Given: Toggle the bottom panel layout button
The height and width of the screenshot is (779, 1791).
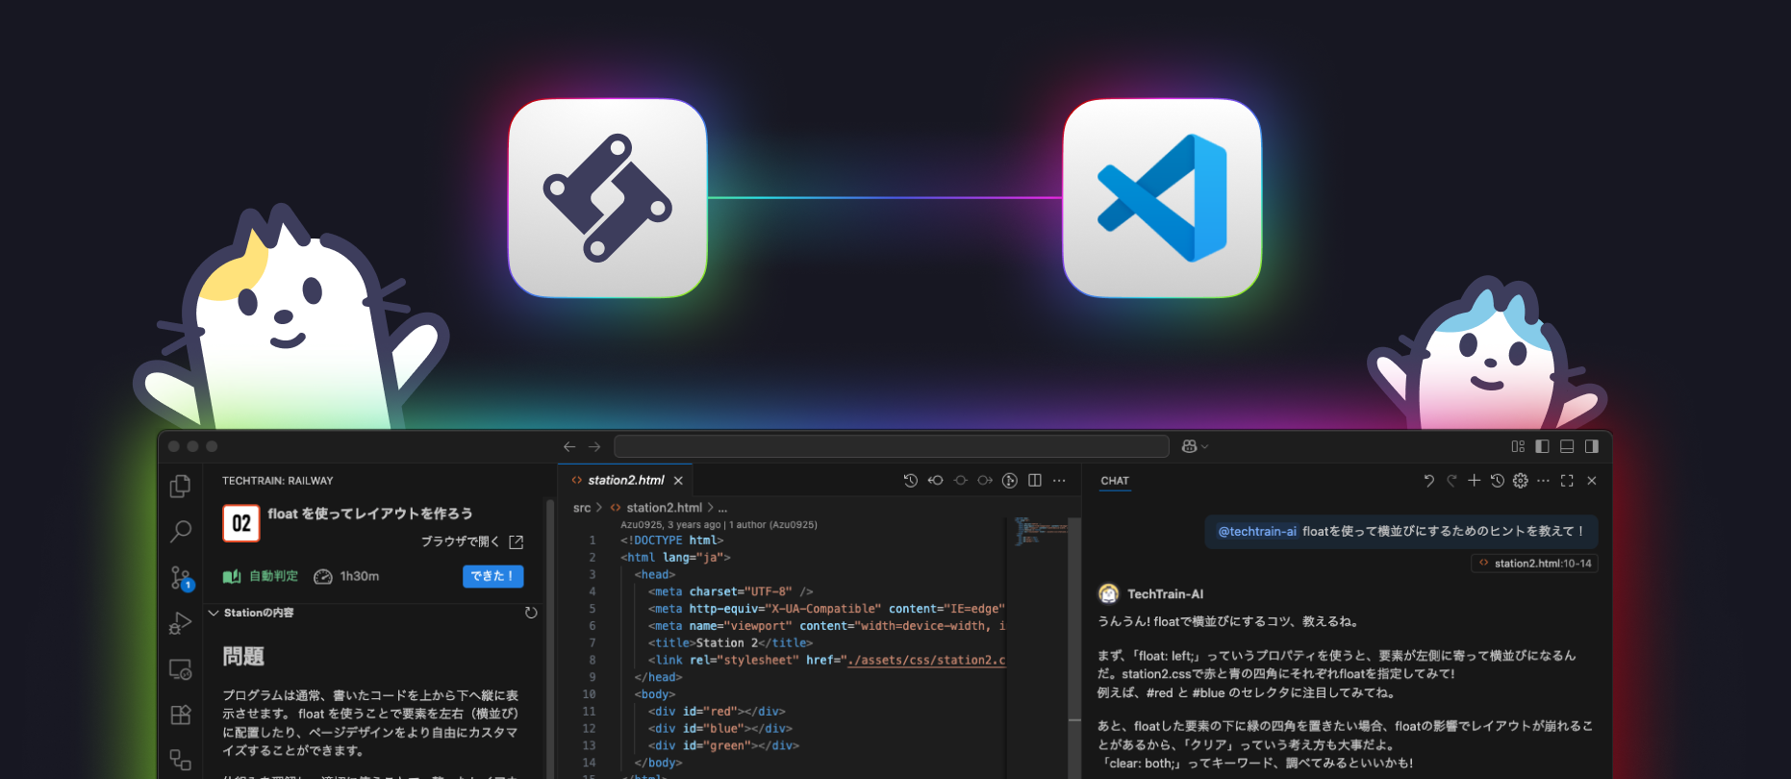Looking at the screenshot, I should 1567,446.
